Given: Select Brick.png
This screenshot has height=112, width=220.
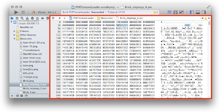Looking at the screenshot, I should coord(29,81).
